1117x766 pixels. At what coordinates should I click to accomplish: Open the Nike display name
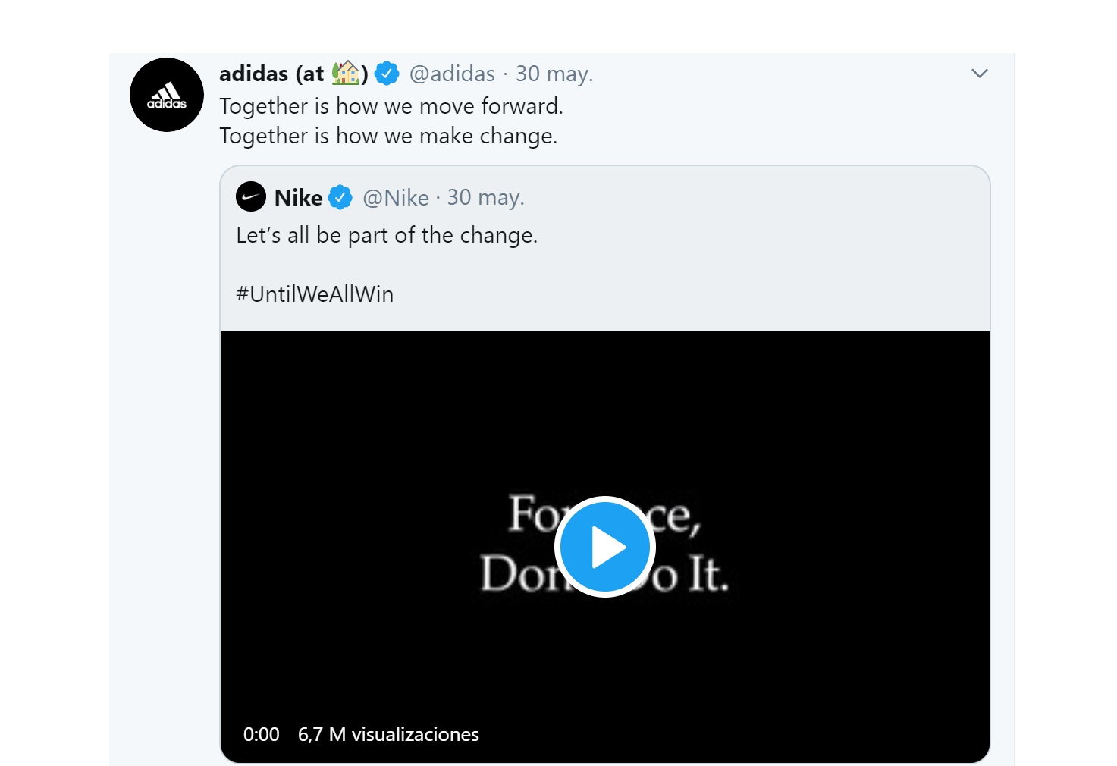coord(299,198)
